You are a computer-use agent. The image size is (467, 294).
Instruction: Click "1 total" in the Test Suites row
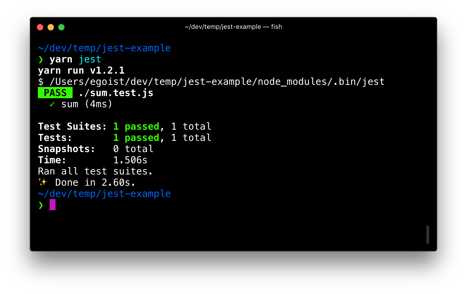(191, 126)
